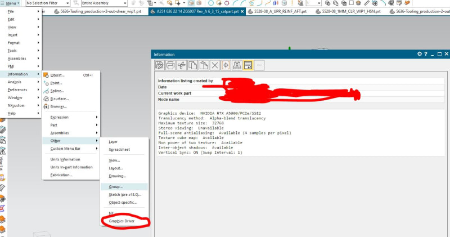Screen dimensions: 450x237
Task: Choose Group... in the Other submenu
Action: 124,187
